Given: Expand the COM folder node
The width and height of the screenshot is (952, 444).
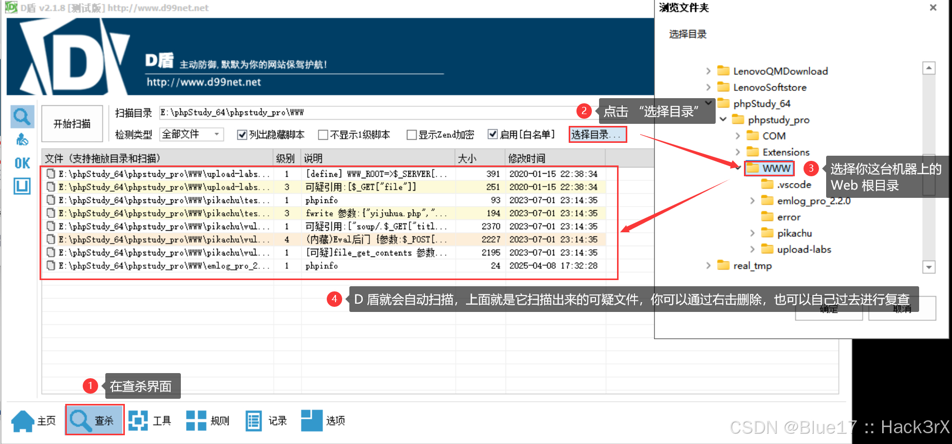Looking at the screenshot, I should coord(738,136).
